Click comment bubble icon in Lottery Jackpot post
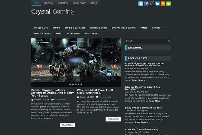Screen dimensions: 202x135 click(52, 100)
